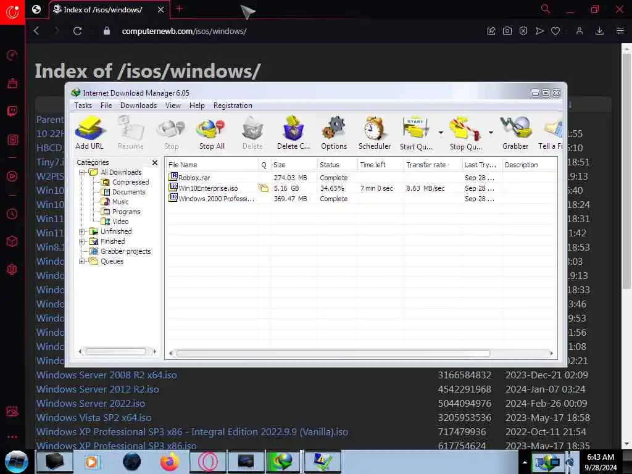This screenshot has height=474, width=632.
Task: Open Firefox from the taskbar
Action: click(169, 462)
